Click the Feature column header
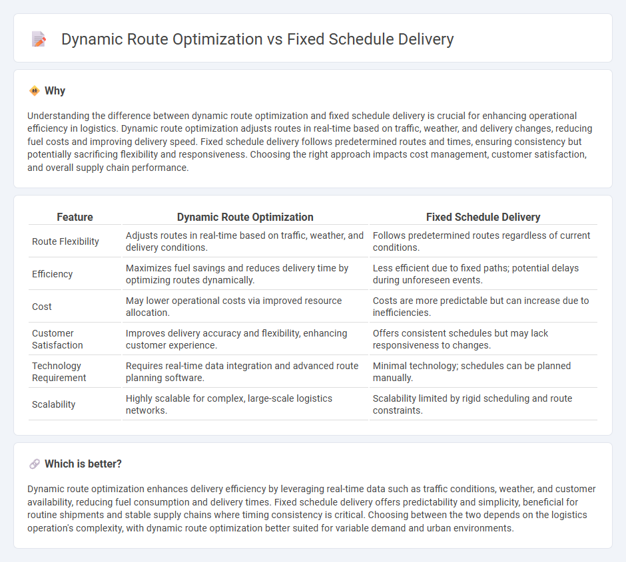Viewport: 626px width, 562px height. pos(75,217)
